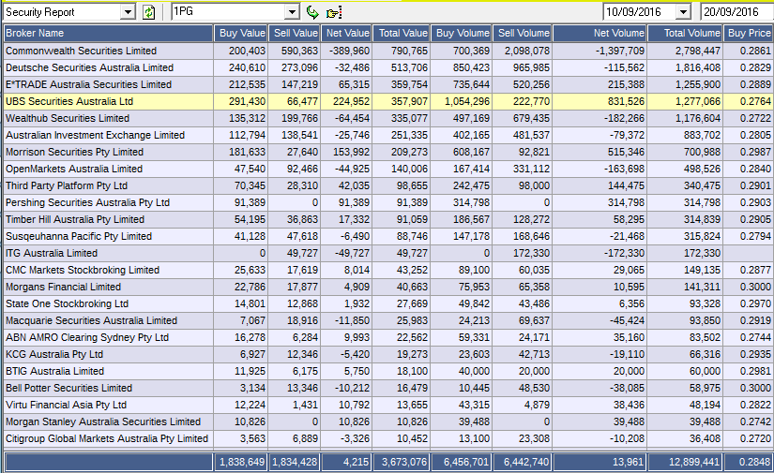Click the green curved arrow go icon
This screenshot has height=473, width=774.
pos(312,12)
